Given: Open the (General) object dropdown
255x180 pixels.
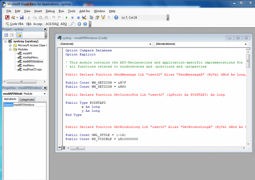Looking at the screenshot, I should 150,44.
